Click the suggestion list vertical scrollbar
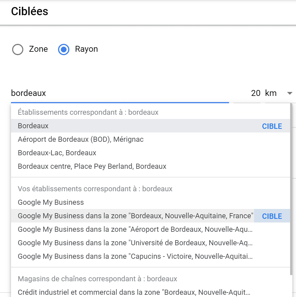 click(291, 189)
